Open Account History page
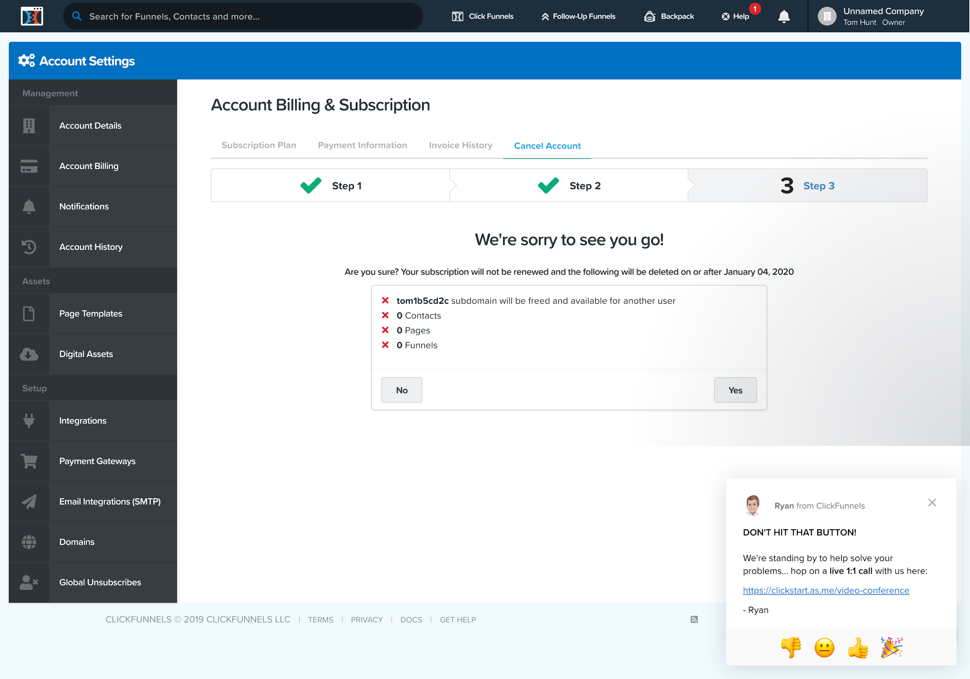 point(93,247)
